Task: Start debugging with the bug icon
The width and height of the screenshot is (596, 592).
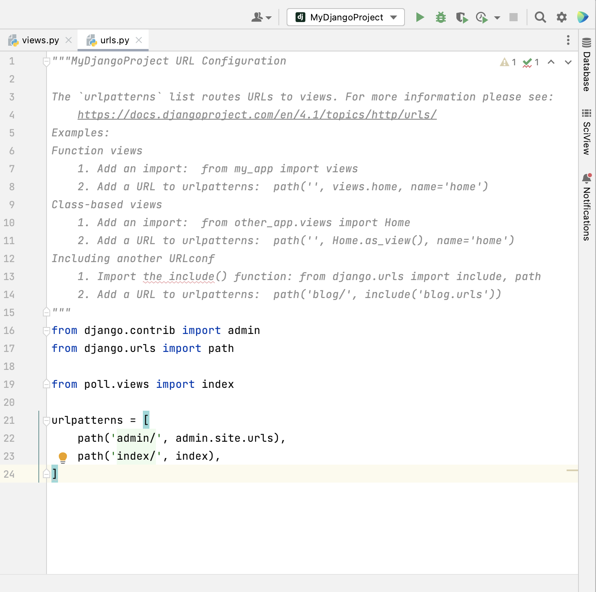Action: pos(441,17)
